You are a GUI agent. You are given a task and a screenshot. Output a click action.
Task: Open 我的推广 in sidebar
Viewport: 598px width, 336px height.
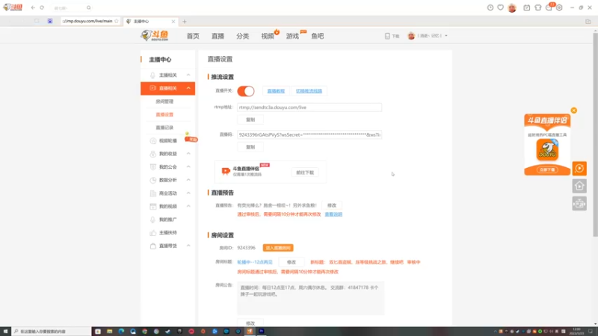point(167,220)
